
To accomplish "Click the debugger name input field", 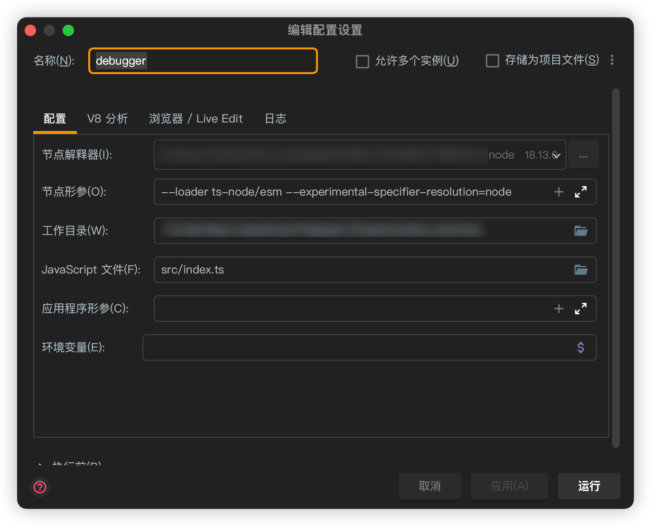I will pos(203,61).
